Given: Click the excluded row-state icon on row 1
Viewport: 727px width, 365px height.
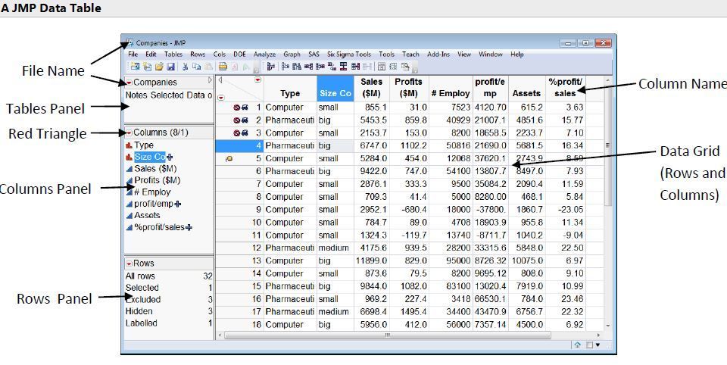Looking at the screenshot, I should click(237, 107).
